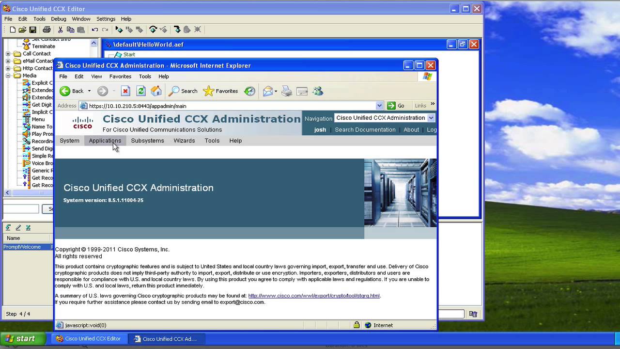This screenshot has height=349, width=620.
Task: Open Internet Explorer Search pane
Action: click(x=183, y=91)
